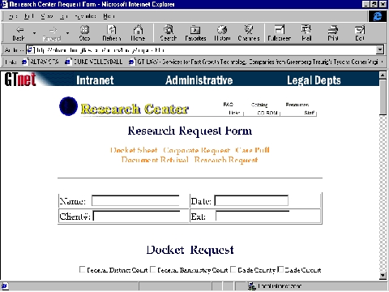Open the FAQ link in Research Center header
The image size is (389, 292).
click(x=229, y=105)
